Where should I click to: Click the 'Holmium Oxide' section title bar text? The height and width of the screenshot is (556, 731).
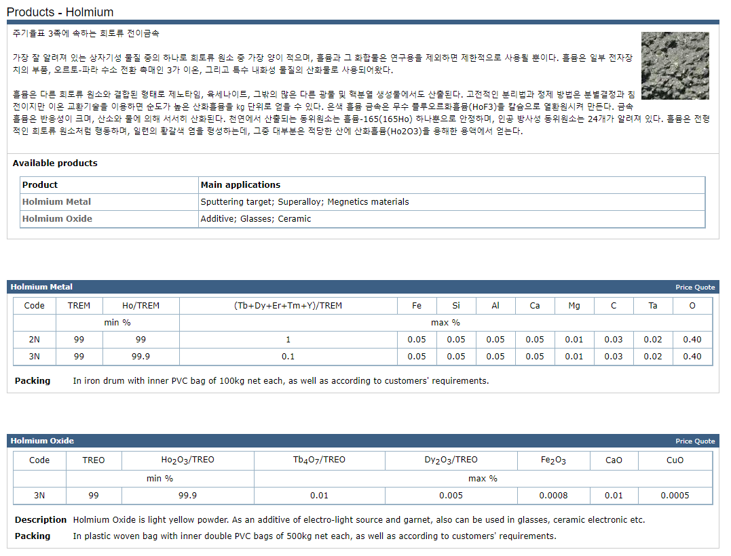pyautogui.click(x=43, y=441)
